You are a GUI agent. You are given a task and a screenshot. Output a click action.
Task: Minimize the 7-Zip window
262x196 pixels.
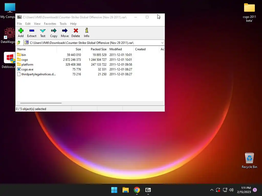[136, 17]
